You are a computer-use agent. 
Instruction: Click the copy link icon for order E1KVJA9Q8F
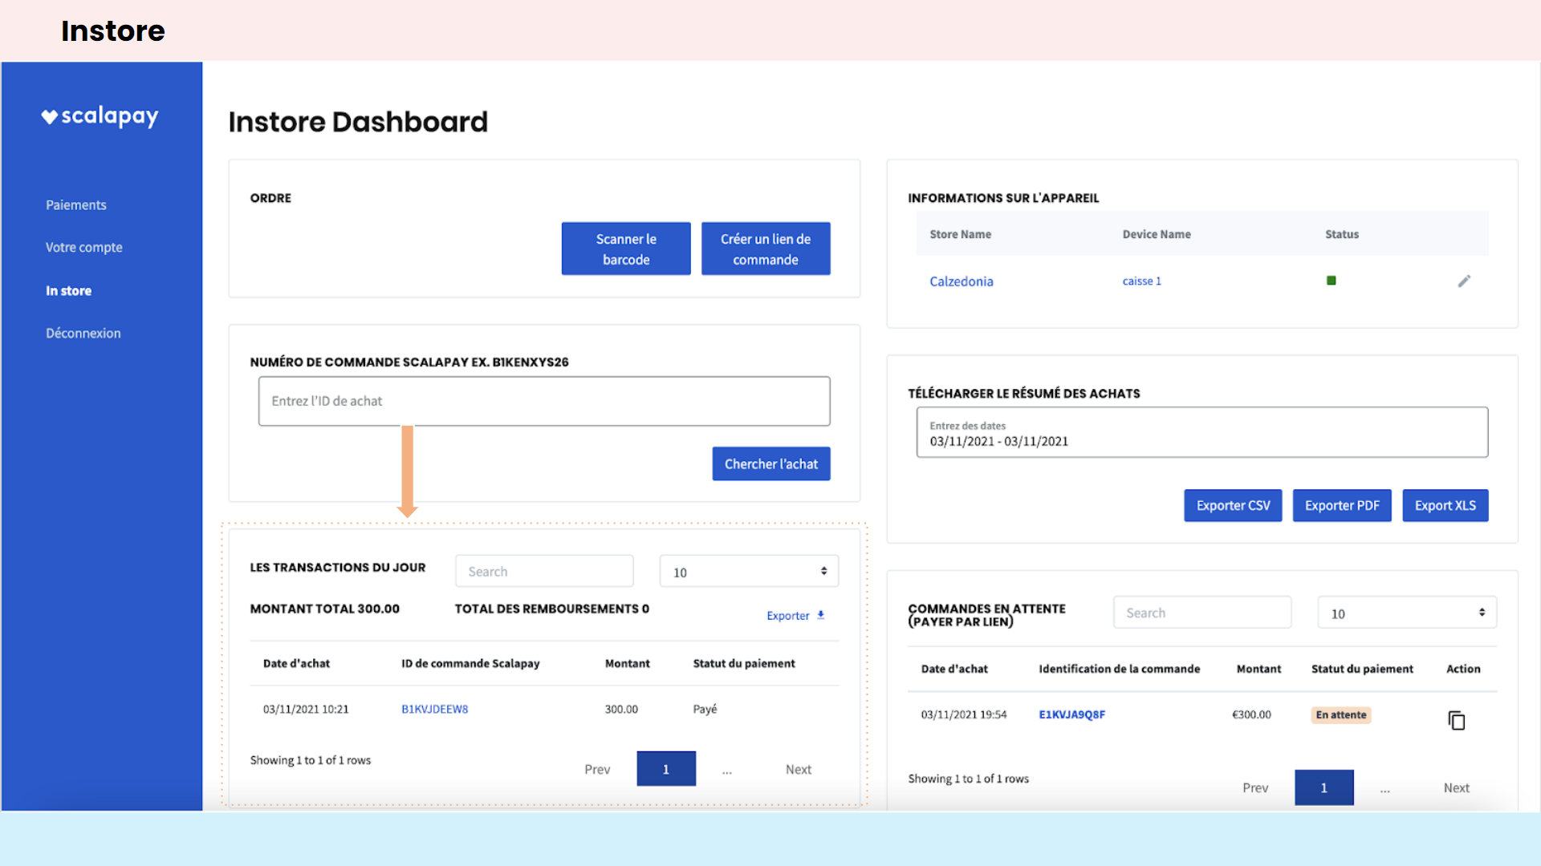pos(1456,720)
